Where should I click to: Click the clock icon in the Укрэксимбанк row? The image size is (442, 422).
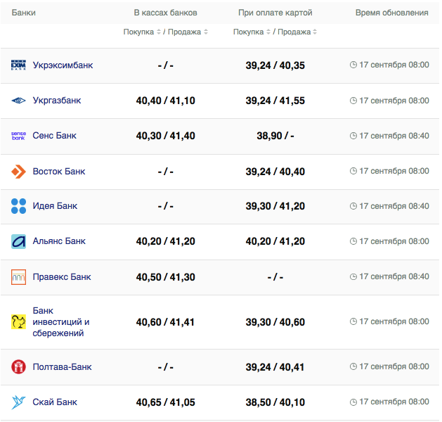point(353,65)
